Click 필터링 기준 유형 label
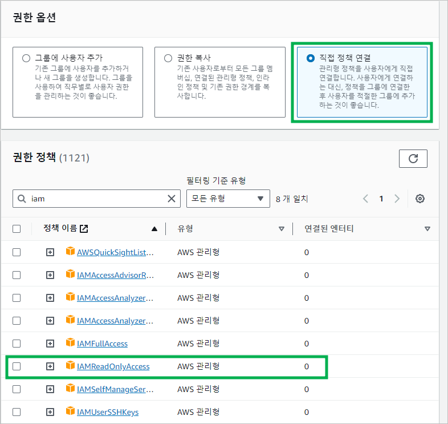Screen dimensions: 448x424 click(x=216, y=180)
